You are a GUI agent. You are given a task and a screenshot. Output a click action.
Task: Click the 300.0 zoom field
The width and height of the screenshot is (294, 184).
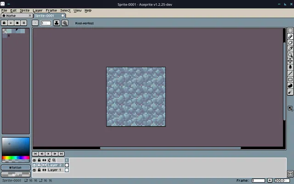pyautogui.click(x=282, y=180)
